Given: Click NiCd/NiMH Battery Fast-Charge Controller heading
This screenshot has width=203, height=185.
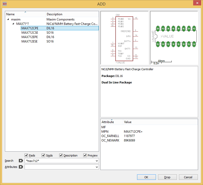Looking at the screenshot, I should click(127, 69).
